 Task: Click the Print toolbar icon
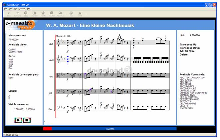(x=71, y=13)
